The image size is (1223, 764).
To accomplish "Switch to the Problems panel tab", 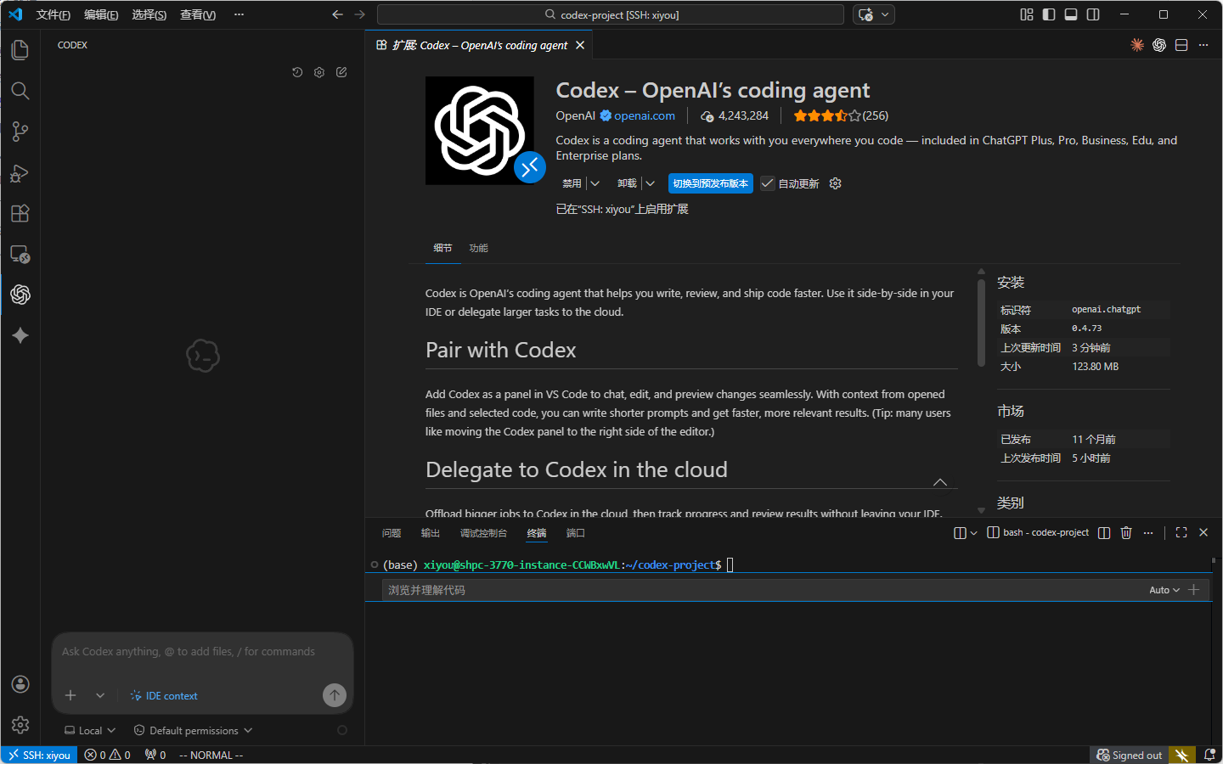I will pos(392,533).
